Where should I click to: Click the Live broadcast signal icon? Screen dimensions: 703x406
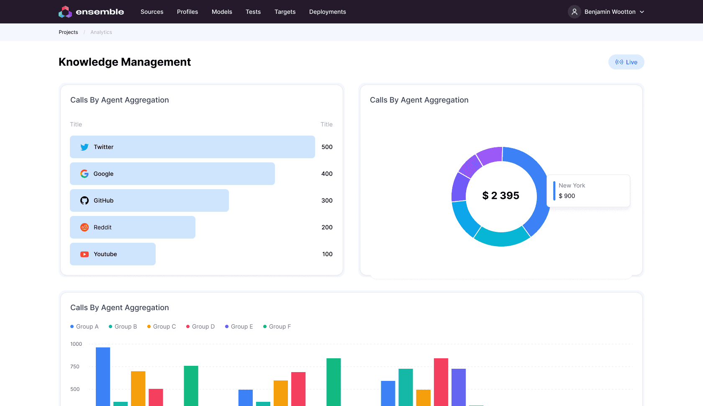click(619, 62)
